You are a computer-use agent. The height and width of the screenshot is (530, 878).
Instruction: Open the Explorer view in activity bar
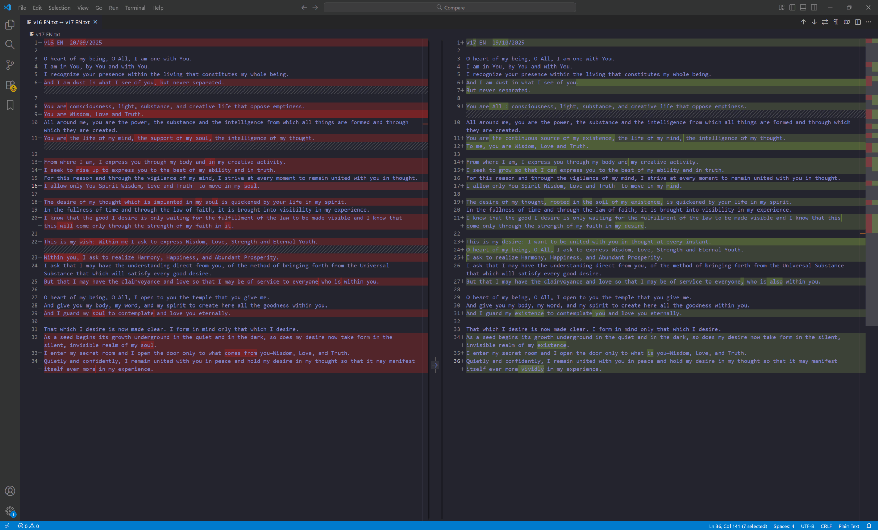click(10, 25)
